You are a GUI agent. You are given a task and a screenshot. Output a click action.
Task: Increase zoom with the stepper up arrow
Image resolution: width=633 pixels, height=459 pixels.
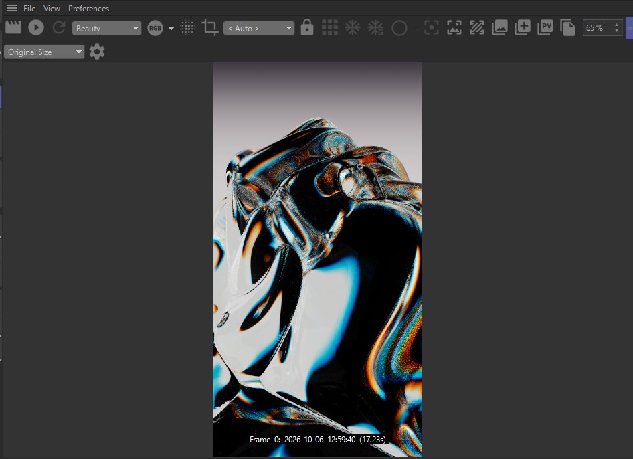tap(616, 25)
